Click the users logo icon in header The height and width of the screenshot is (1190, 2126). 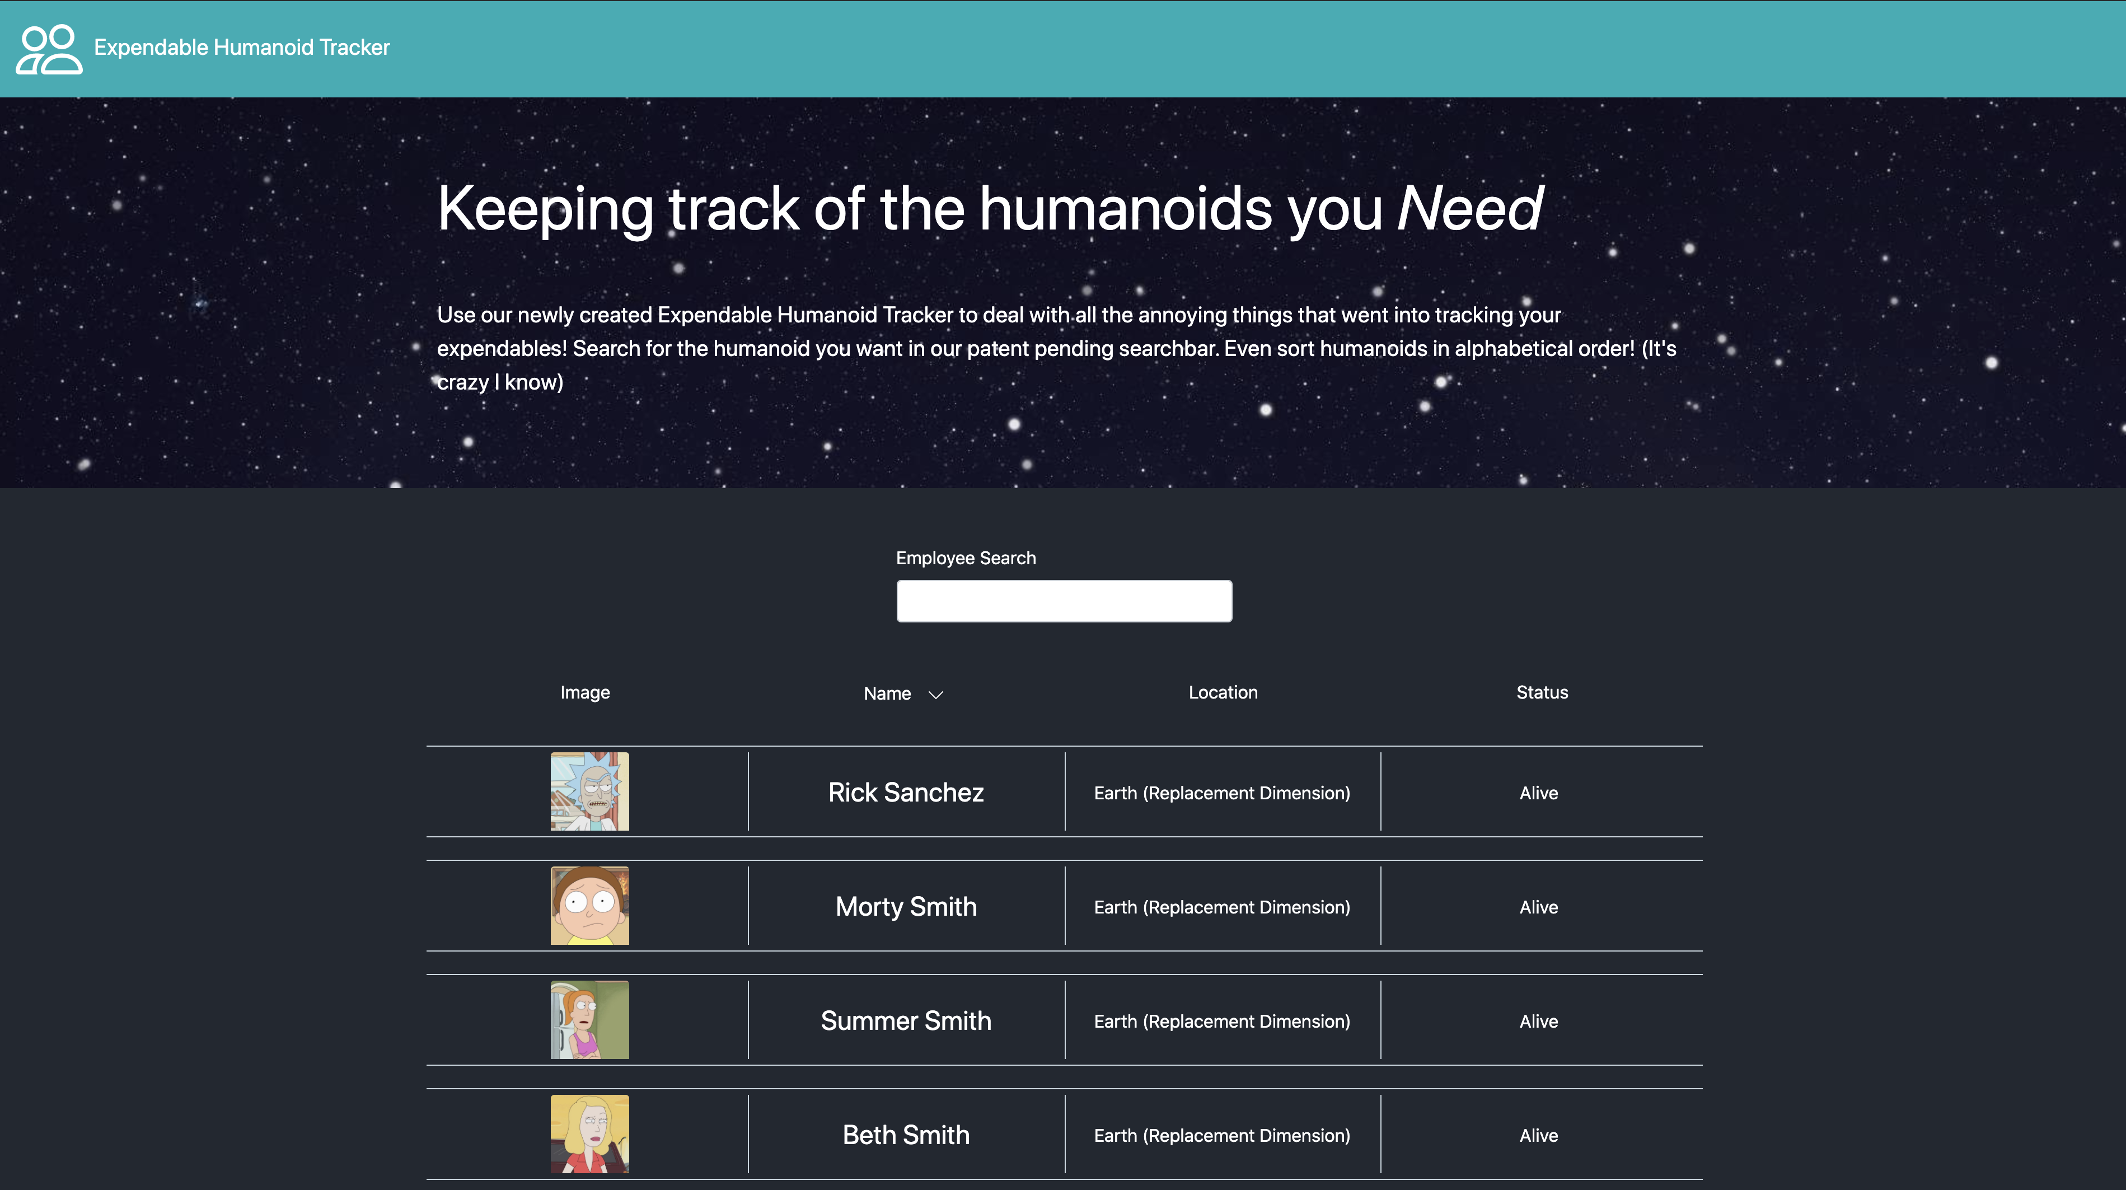coord(49,49)
